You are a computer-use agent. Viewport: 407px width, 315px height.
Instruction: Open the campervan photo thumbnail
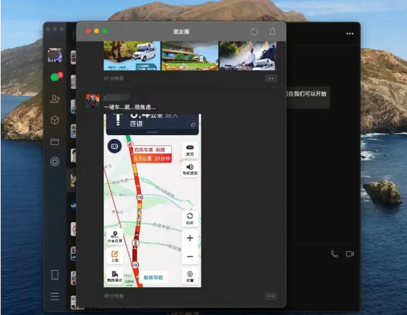click(x=132, y=56)
